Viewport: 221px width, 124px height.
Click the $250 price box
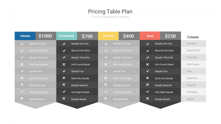click(x=170, y=36)
